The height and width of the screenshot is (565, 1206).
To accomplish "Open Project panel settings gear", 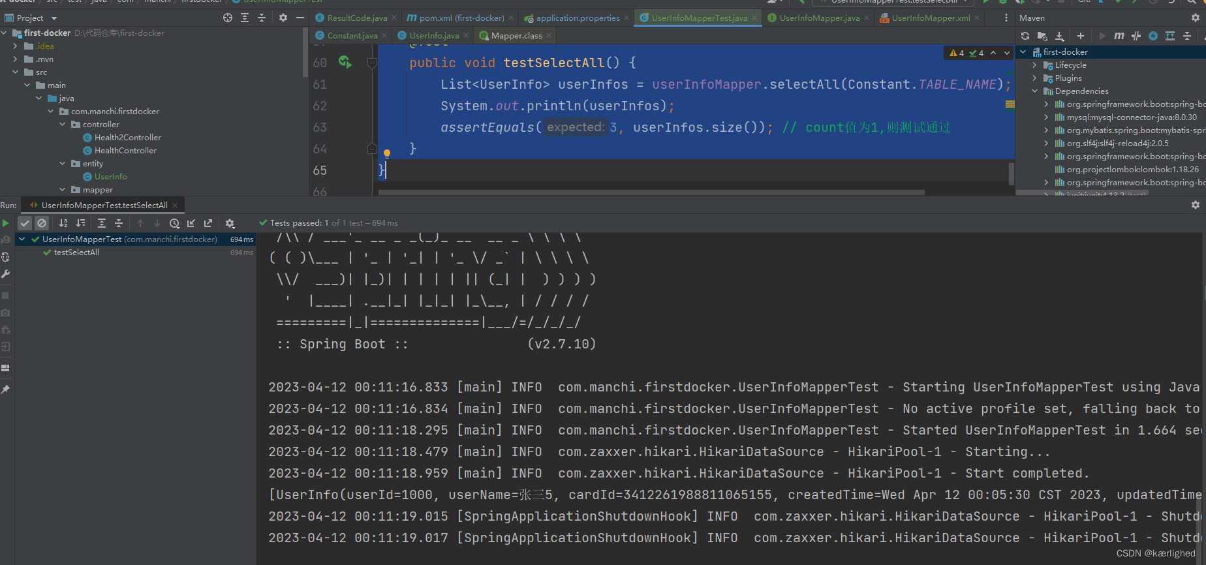I will (283, 18).
